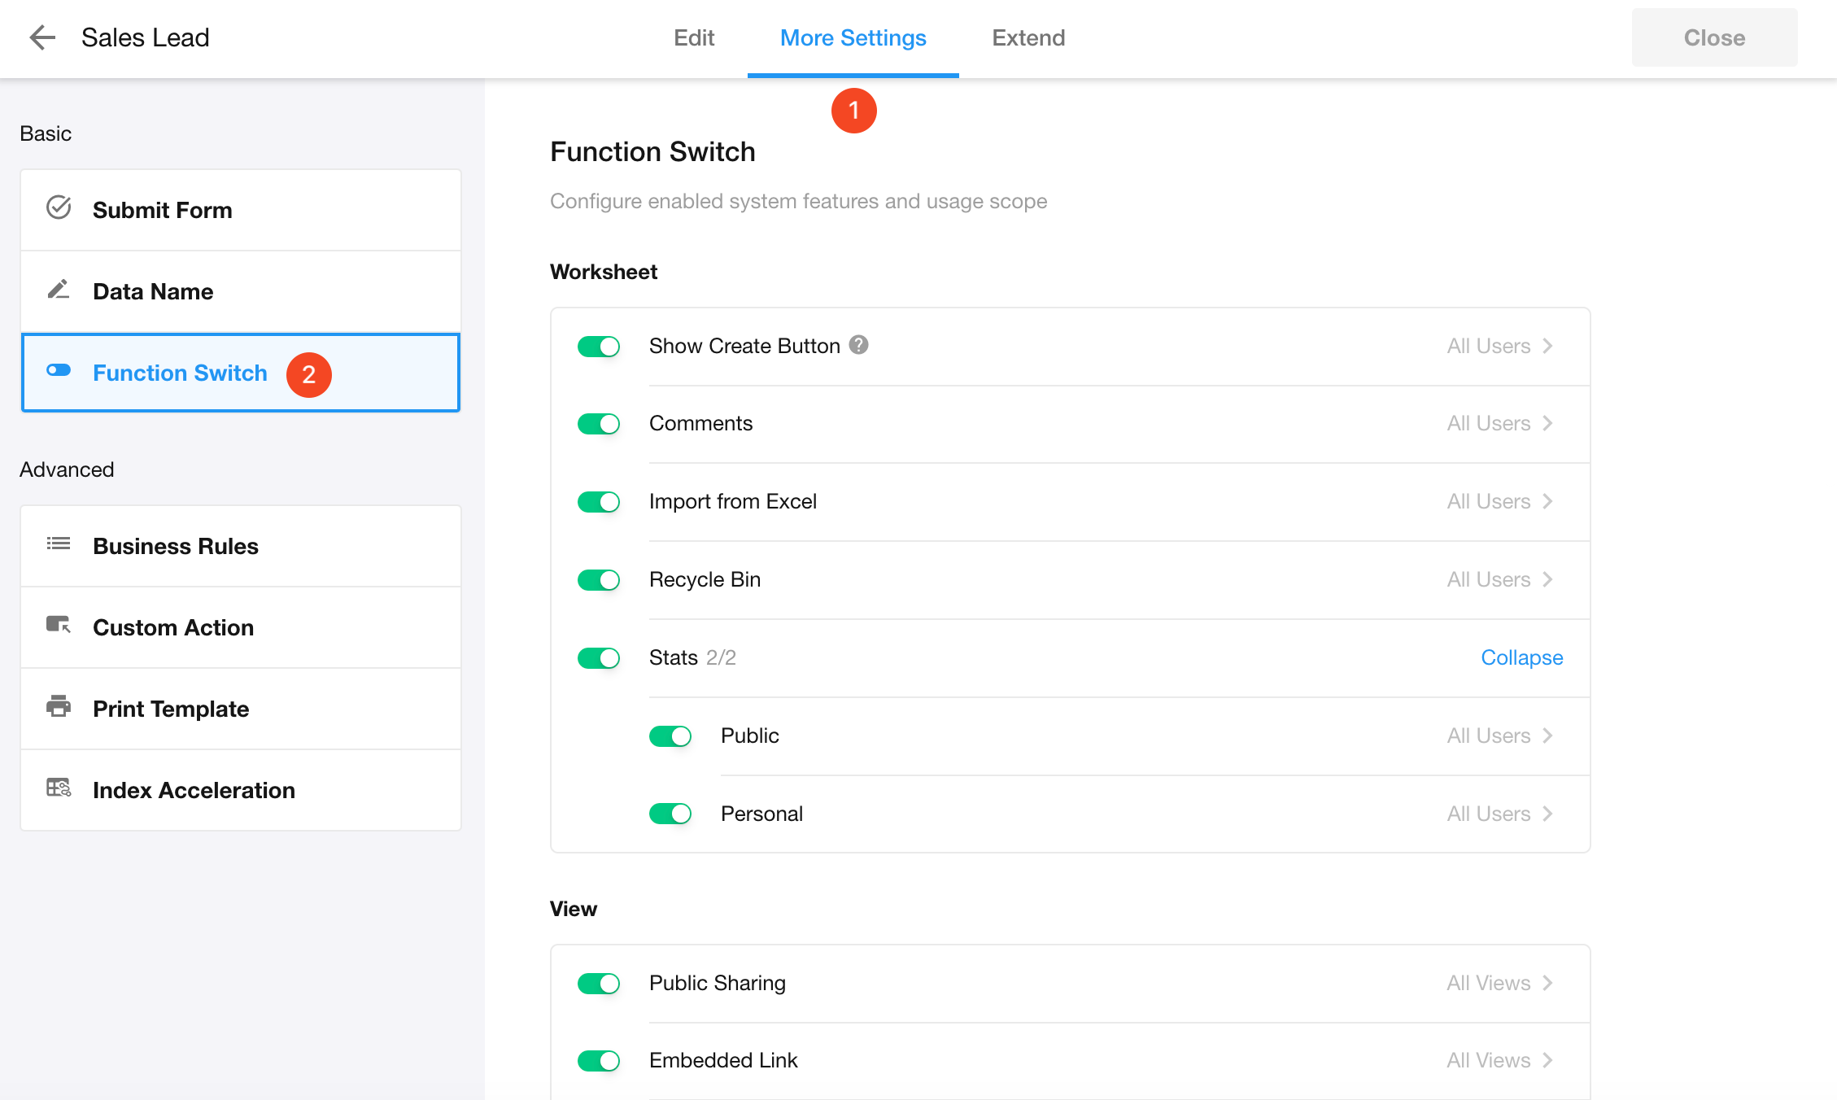Click help icon beside Show Create Button
This screenshot has height=1100, width=1837.
(858, 345)
